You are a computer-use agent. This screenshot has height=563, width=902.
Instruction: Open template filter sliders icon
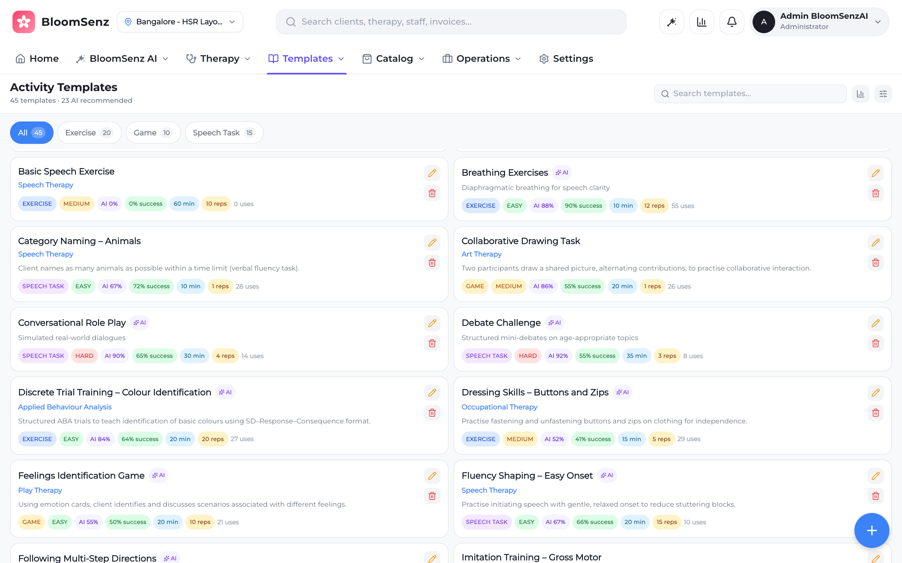coord(883,94)
